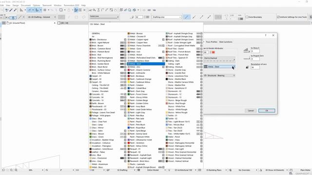Tick the Zone Boundary checkbox
312x175 pixels.
247,17
